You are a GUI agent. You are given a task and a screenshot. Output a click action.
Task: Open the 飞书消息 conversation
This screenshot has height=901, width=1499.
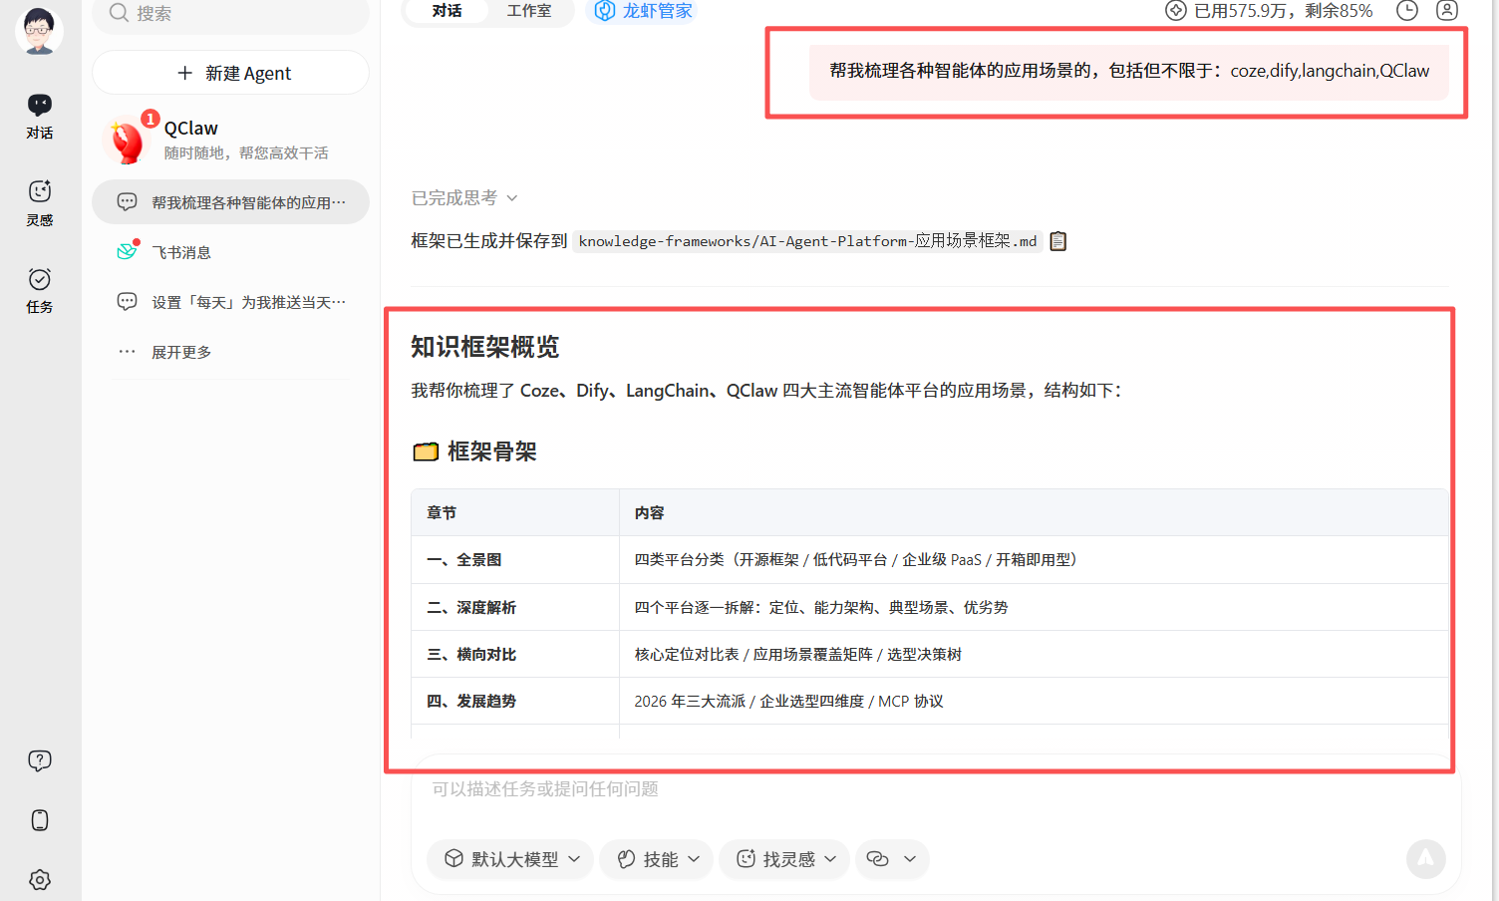[230, 252]
